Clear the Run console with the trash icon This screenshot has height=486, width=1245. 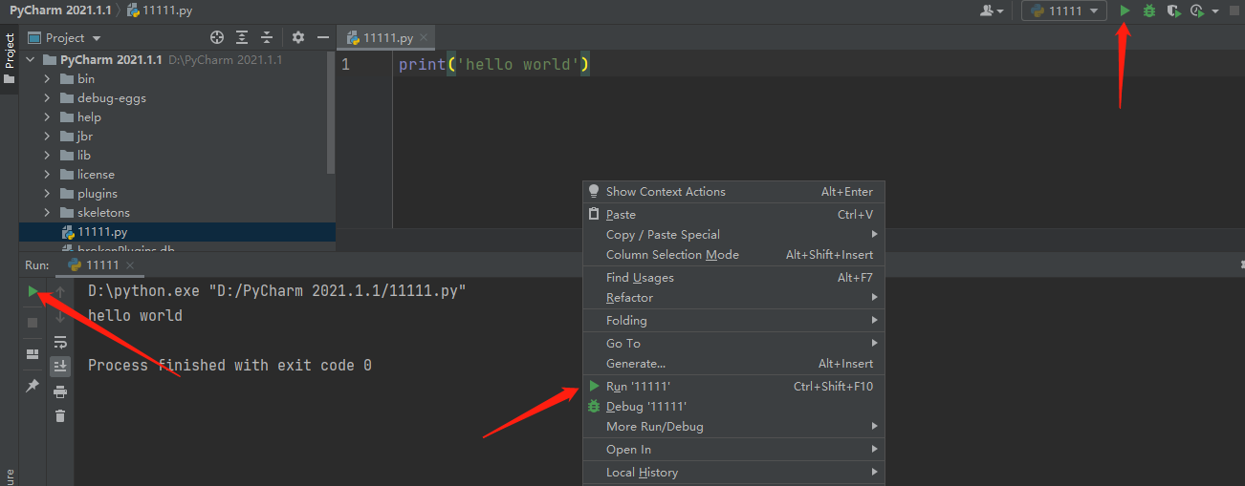click(60, 415)
